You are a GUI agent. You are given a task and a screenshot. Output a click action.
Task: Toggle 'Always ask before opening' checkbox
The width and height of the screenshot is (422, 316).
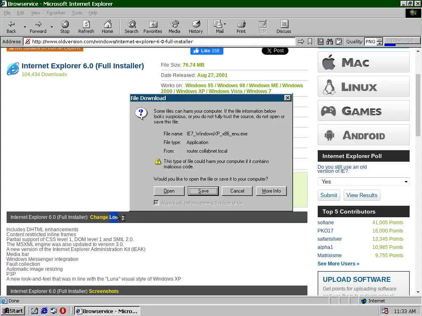tap(156, 202)
